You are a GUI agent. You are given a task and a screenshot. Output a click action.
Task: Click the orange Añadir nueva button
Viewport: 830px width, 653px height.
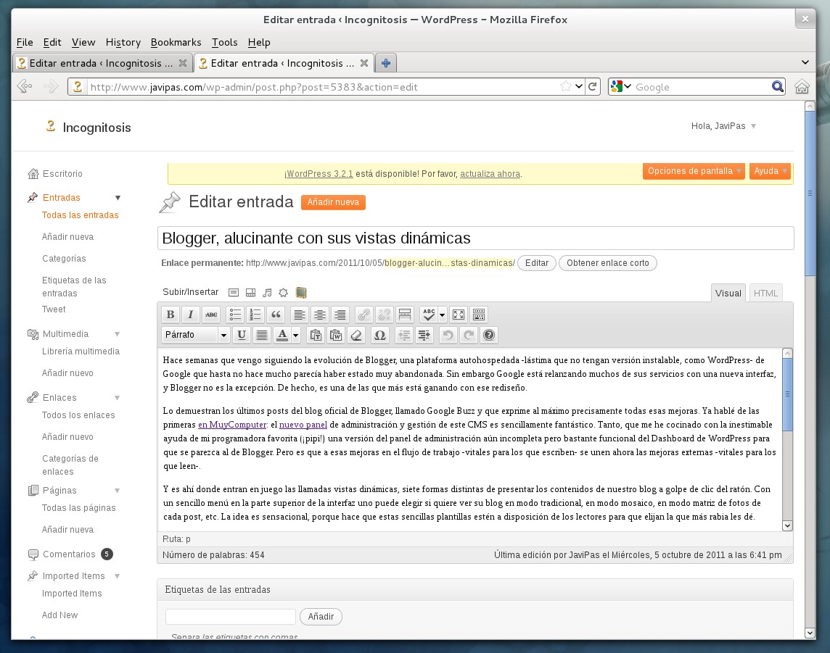[x=334, y=202]
